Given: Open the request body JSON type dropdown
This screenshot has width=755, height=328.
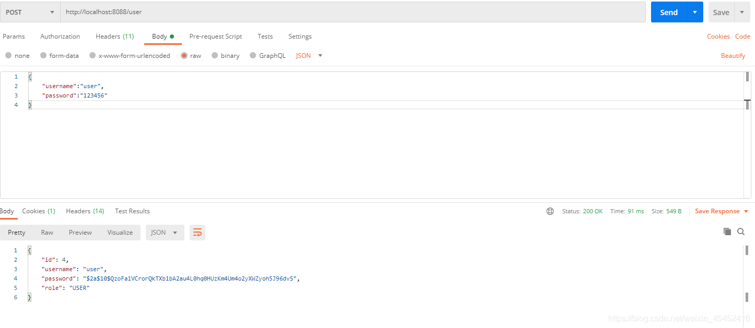Looking at the screenshot, I should (x=309, y=55).
